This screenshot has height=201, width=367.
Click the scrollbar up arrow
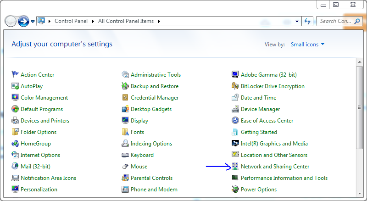[359, 62]
